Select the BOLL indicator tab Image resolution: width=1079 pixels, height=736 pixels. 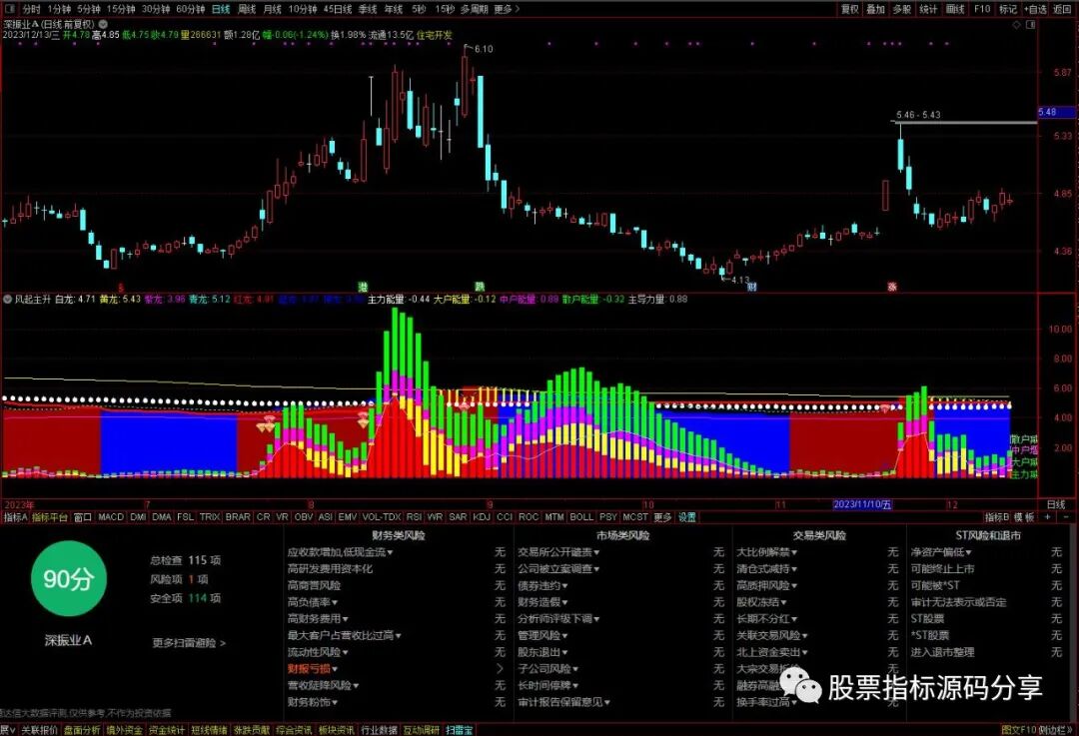(x=581, y=516)
